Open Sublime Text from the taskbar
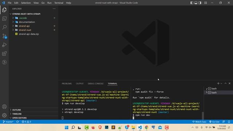This screenshot has height=131, width=233. point(113,127)
